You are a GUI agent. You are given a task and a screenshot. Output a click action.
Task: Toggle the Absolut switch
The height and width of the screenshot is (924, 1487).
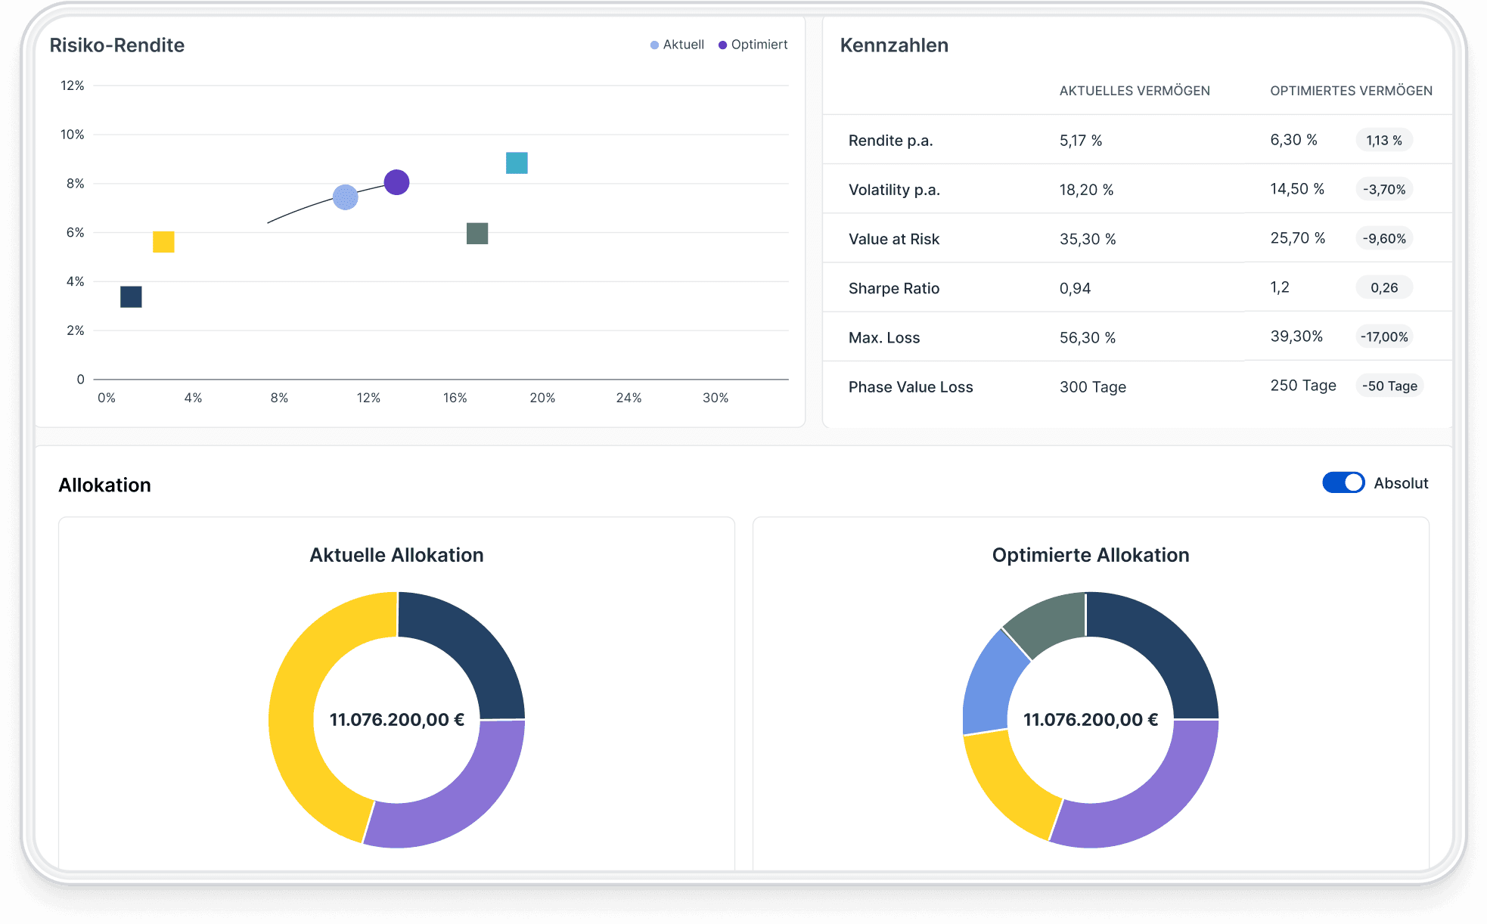(1343, 482)
